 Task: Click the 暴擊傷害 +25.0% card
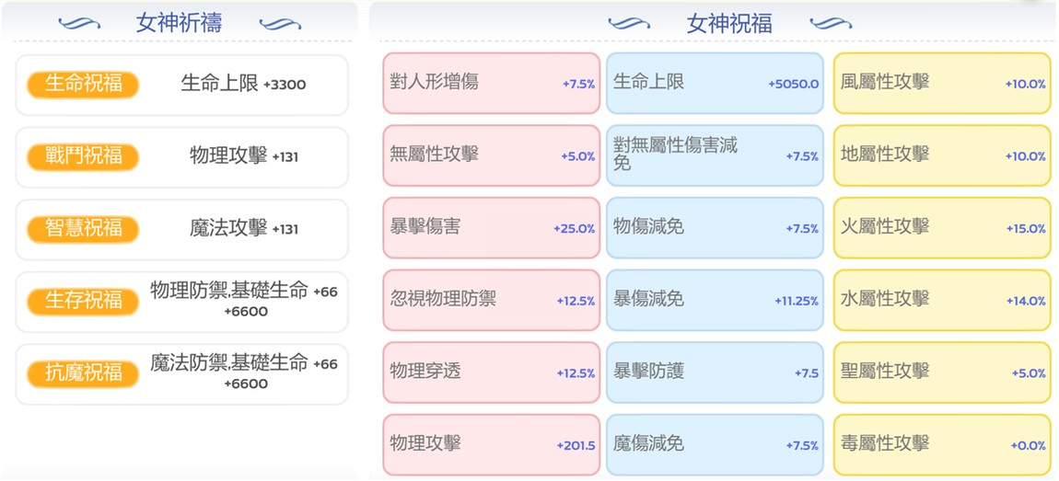[x=491, y=227]
